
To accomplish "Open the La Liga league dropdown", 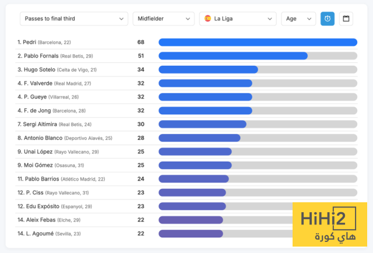I will (x=238, y=19).
